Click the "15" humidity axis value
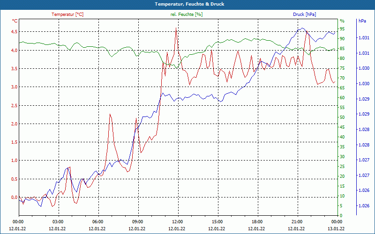The width and height of the screenshot is (375, 234). pos(342,186)
